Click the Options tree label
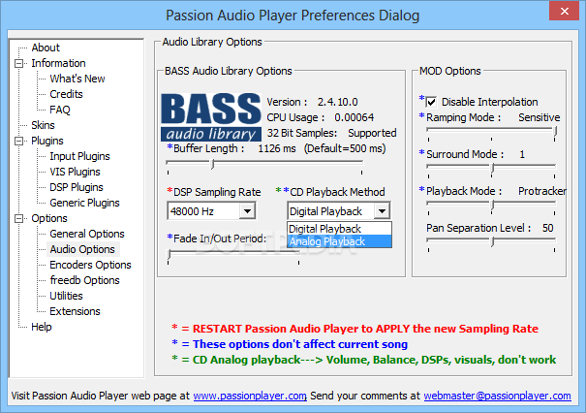 pyautogui.click(x=49, y=218)
